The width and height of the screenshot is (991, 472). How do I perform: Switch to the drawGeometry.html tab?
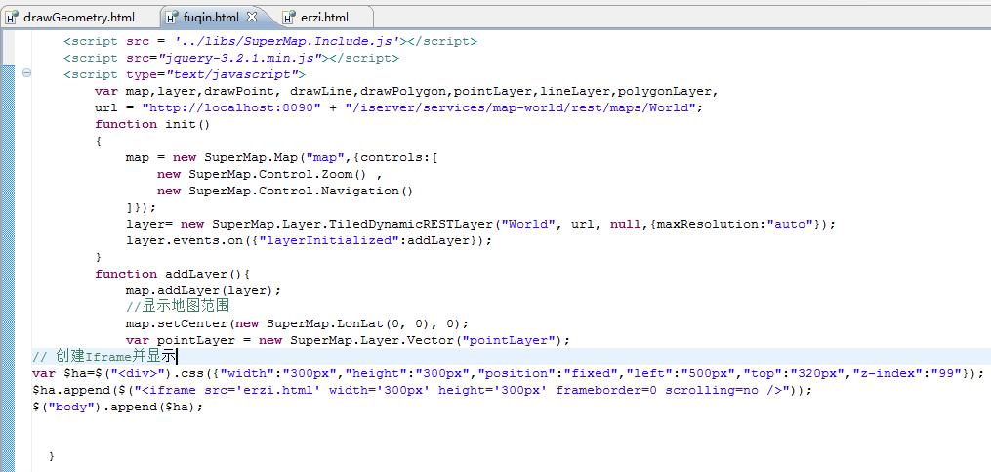point(79,17)
